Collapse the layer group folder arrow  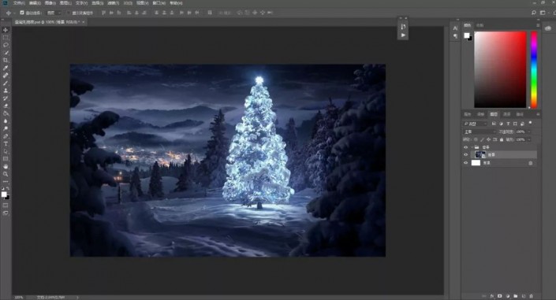pyautogui.click(x=472, y=147)
